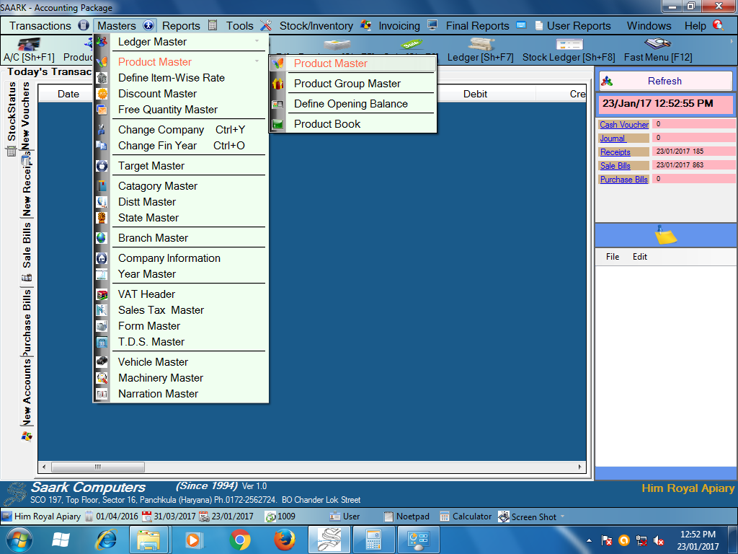The image size is (738, 554).
Task: Open Stock Ledger using its toolbar icon
Action: pos(569,43)
